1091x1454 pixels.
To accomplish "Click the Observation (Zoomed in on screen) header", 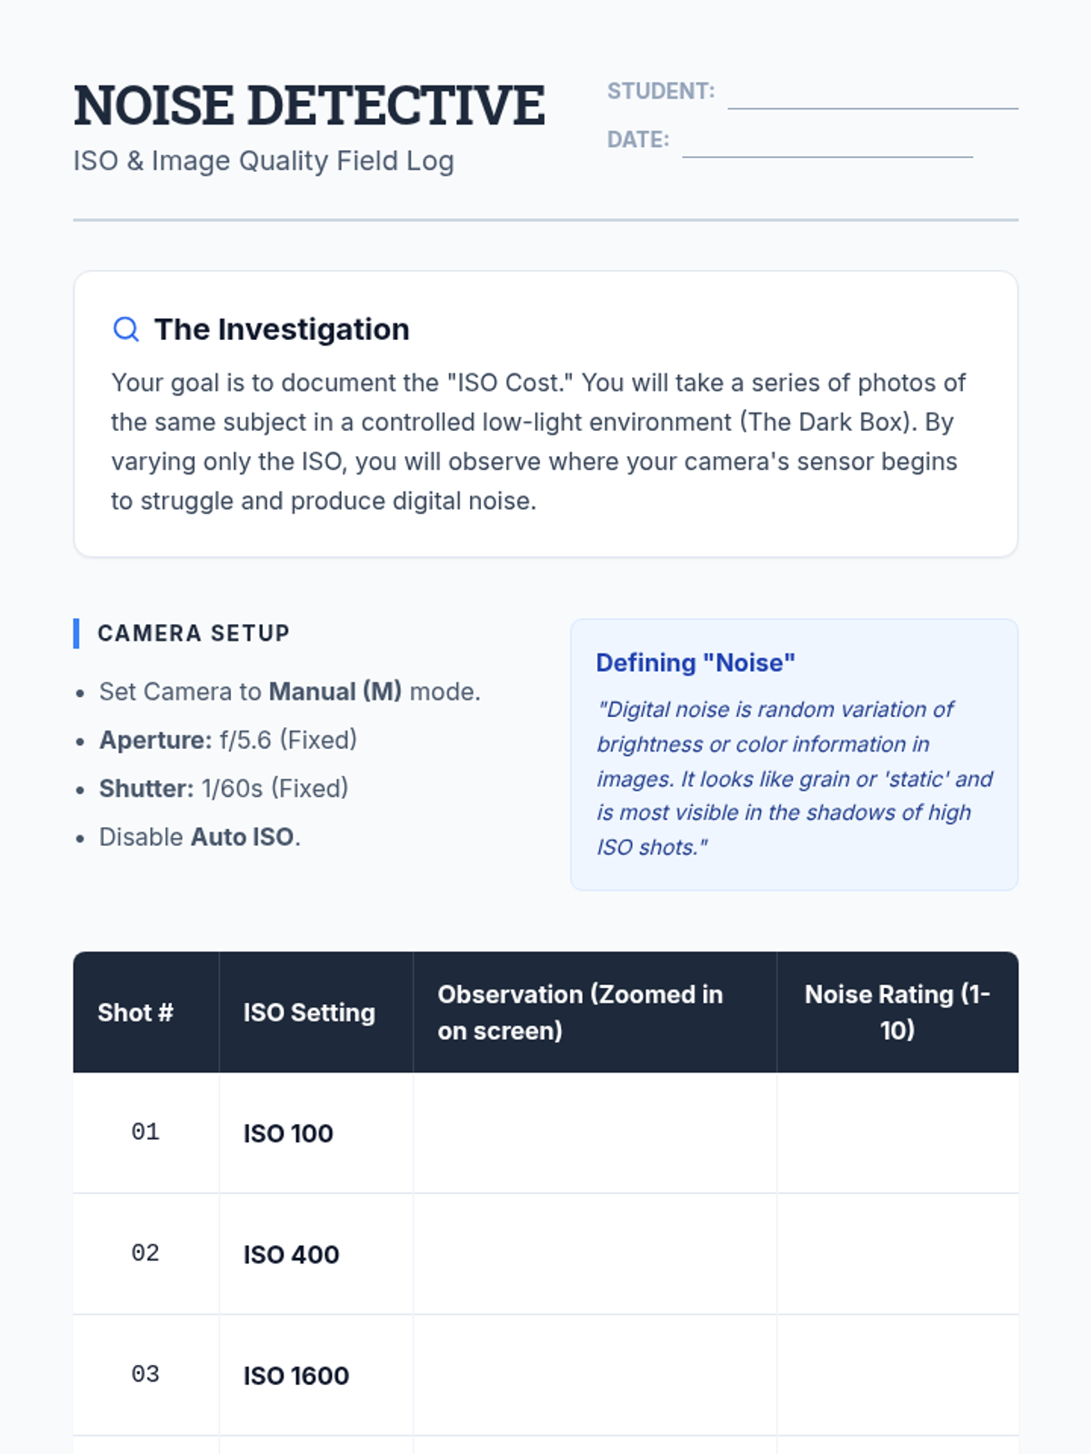I will click(x=595, y=1012).
